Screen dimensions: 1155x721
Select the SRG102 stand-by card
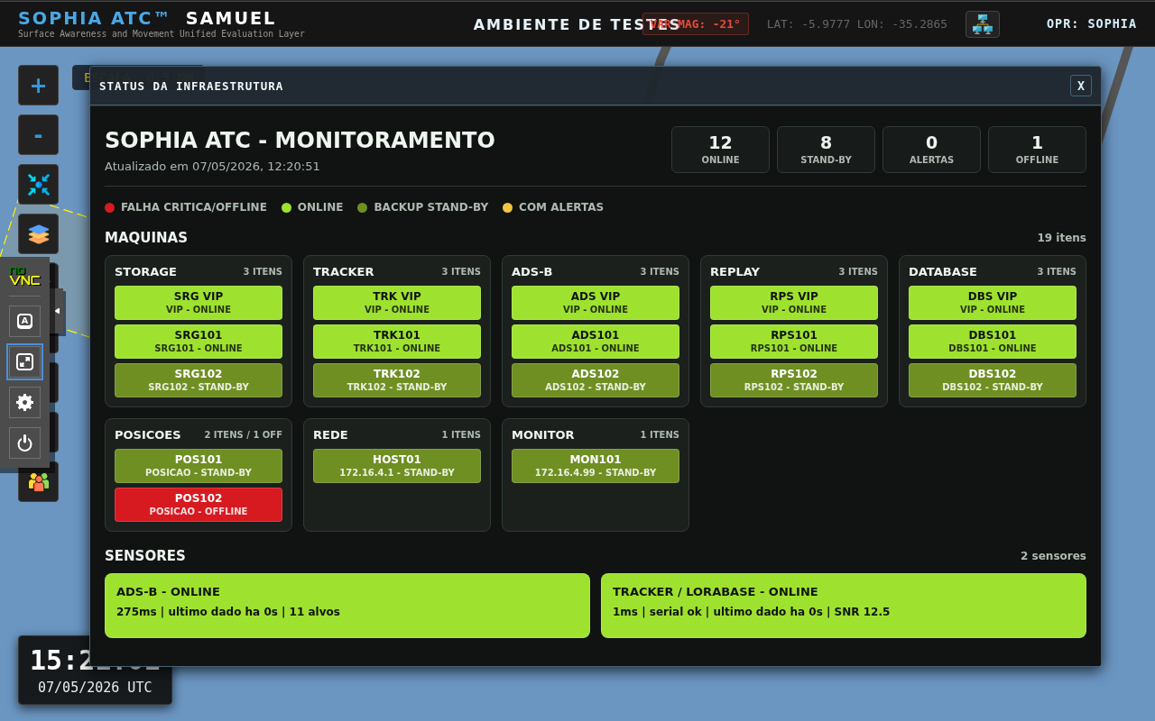click(199, 380)
